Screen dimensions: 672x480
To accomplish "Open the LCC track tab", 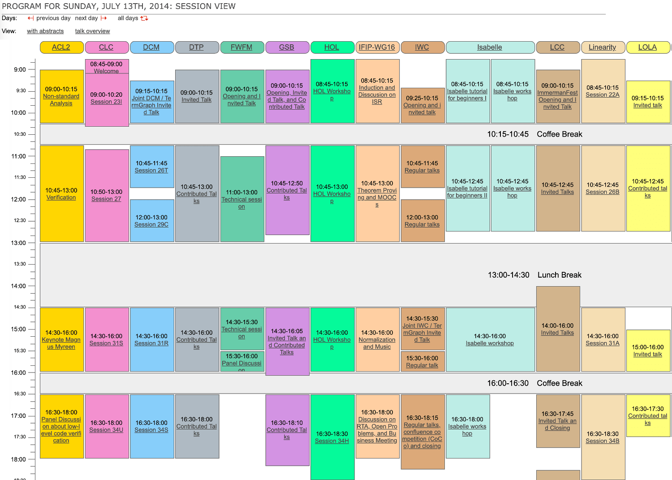I will click(557, 47).
